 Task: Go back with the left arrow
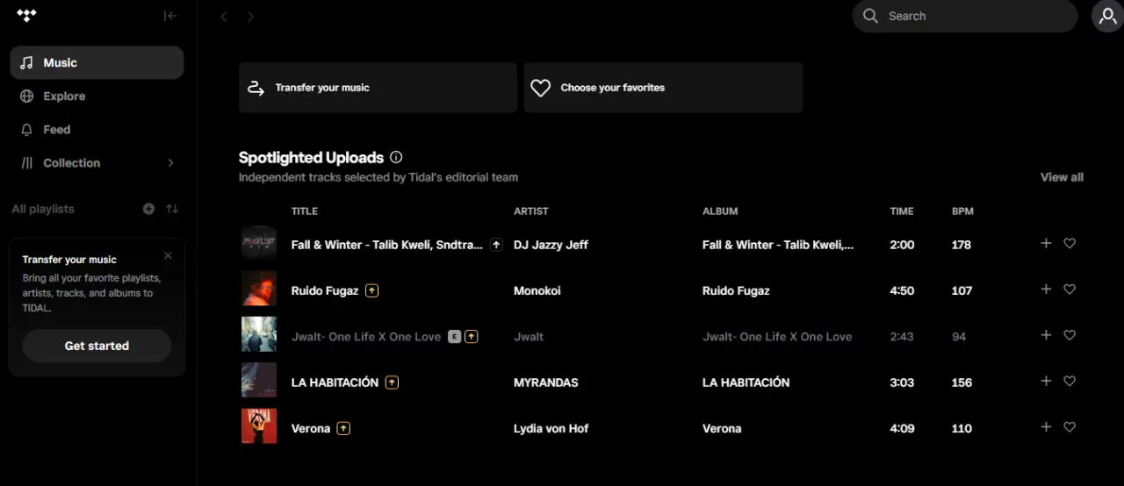(224, 17)
